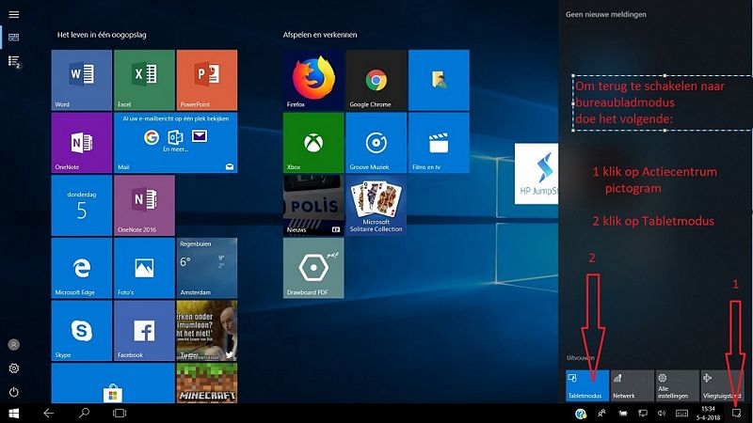The height and width of the screenshot is (423, 753).
Task: Open Settings gear in Start sidebar
Action: coord(14,368)
